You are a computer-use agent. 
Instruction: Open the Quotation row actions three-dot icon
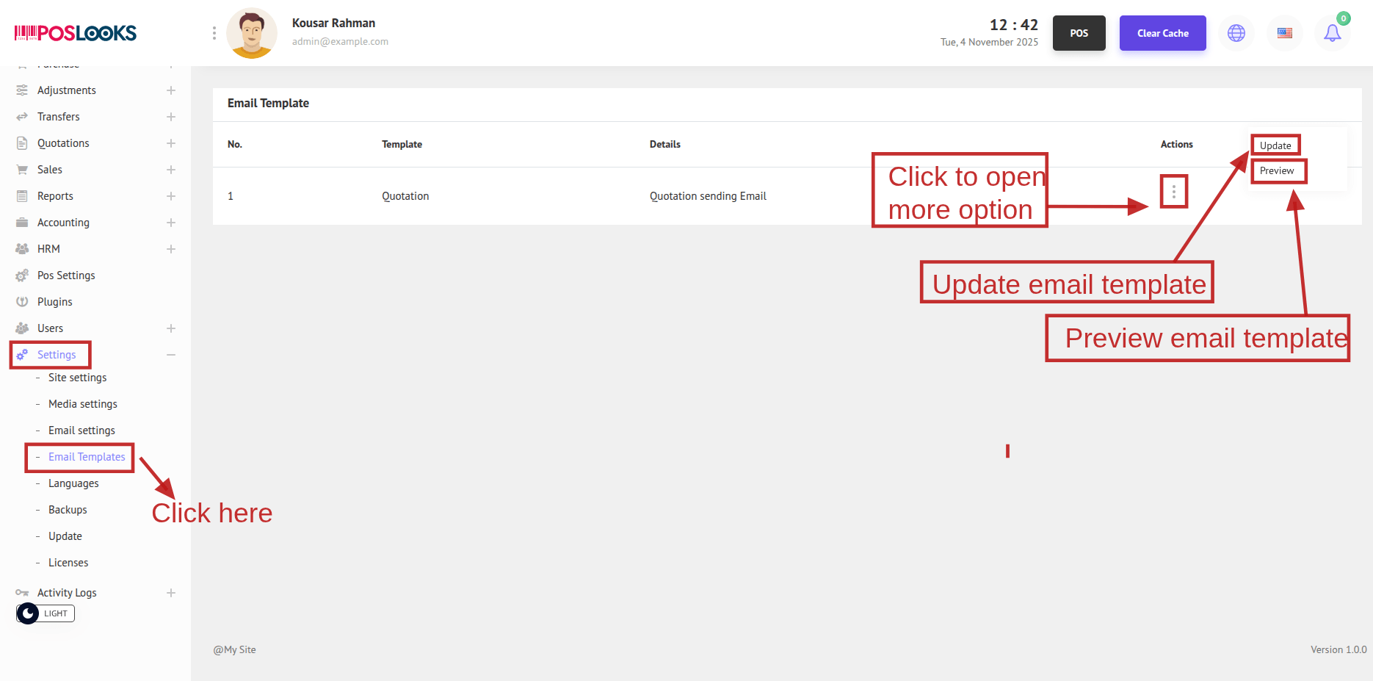point(1173,192)
